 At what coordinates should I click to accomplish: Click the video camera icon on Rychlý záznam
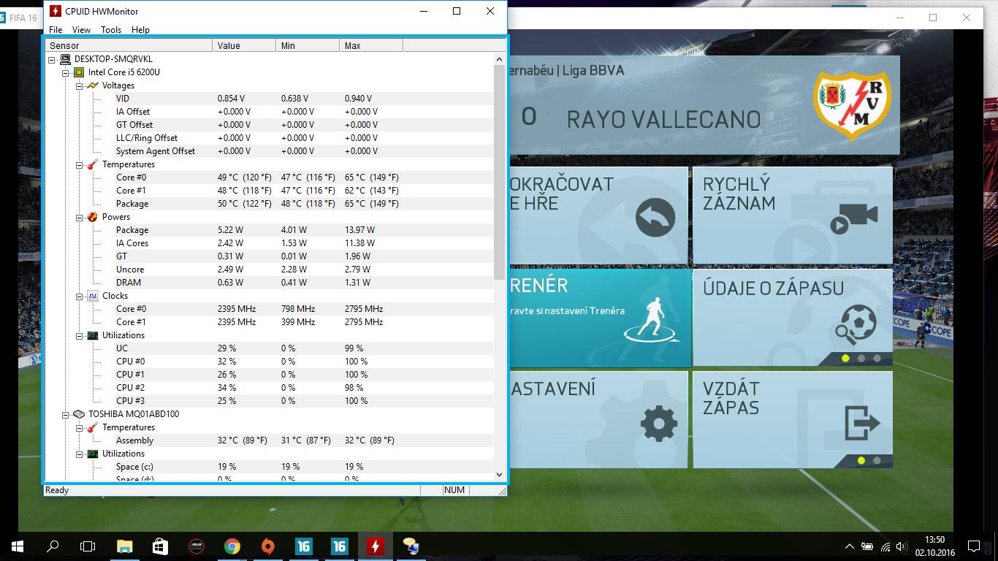pyautogui.click(x=853, y=218)
